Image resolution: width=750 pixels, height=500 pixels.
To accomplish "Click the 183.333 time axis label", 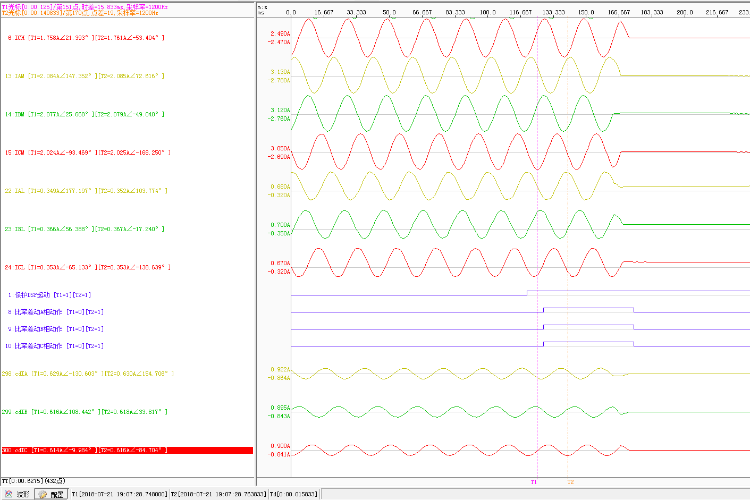I will tap(652, 12).
